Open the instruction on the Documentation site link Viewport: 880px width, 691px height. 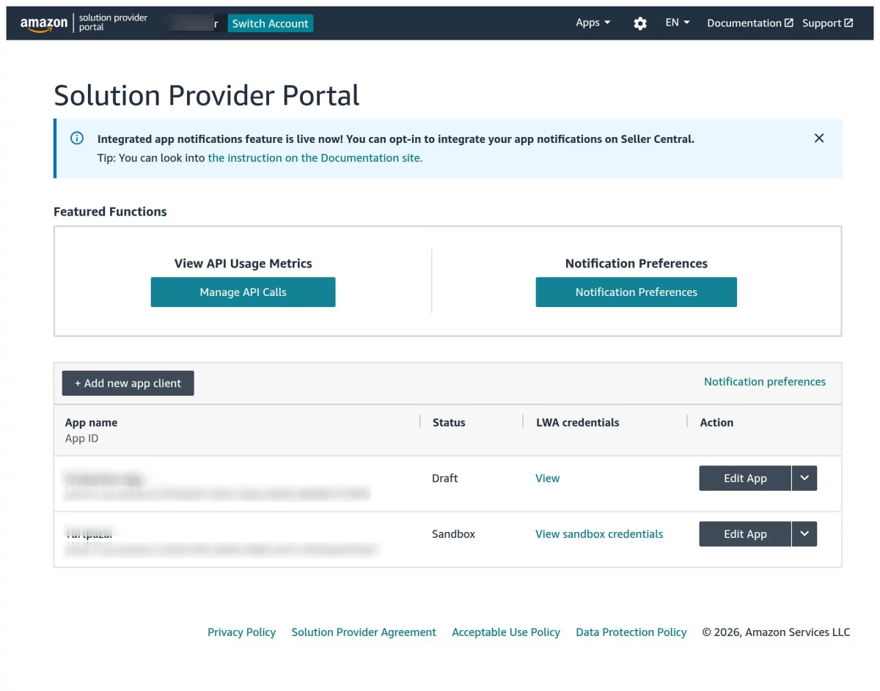[315, 158]
